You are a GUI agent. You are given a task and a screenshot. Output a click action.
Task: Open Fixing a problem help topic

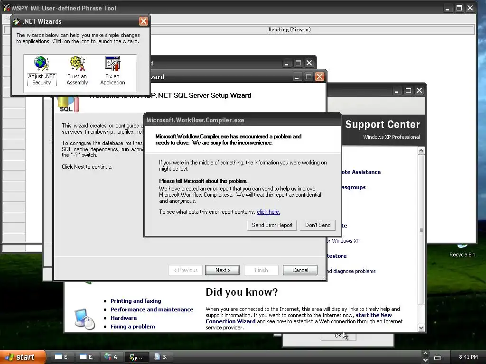tap(133, 327)
